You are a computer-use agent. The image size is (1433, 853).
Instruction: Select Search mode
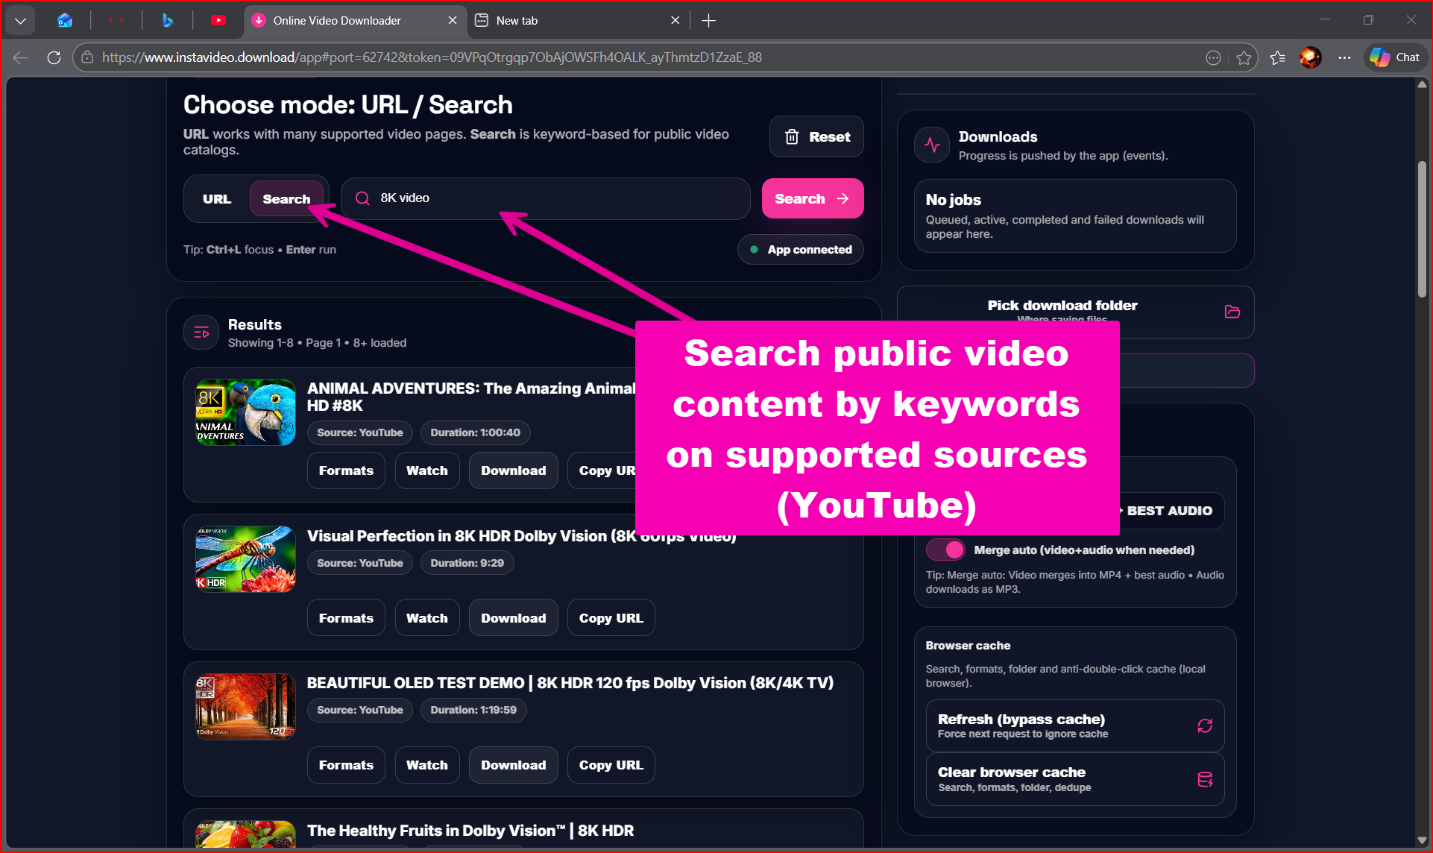coord(286,198)
